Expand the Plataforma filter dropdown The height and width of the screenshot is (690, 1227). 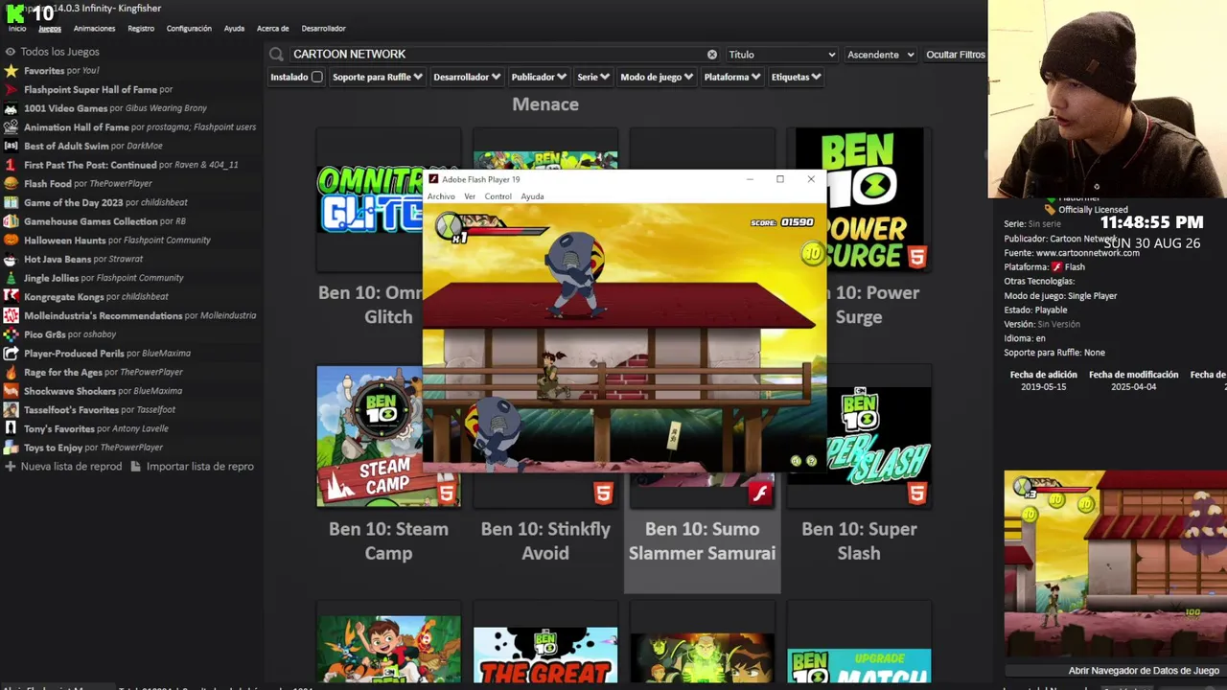point(732,77)
